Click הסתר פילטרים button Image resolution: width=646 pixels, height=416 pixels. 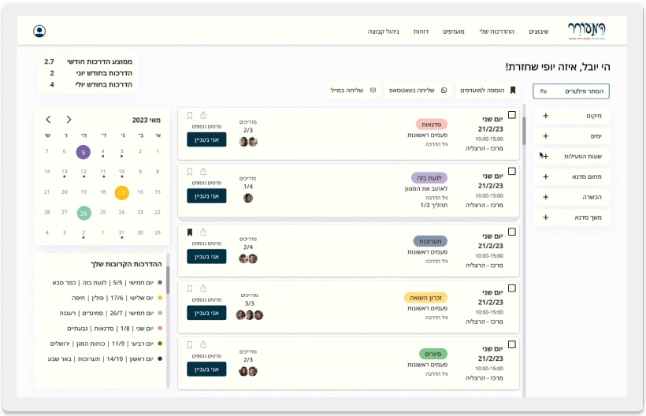pos(571,91)
